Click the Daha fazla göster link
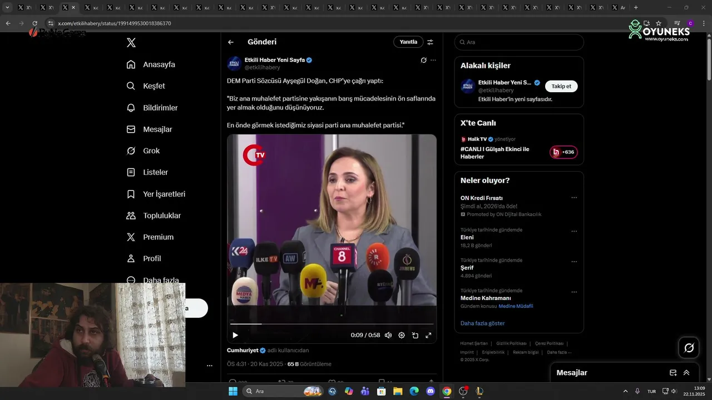 pos(482,323)
